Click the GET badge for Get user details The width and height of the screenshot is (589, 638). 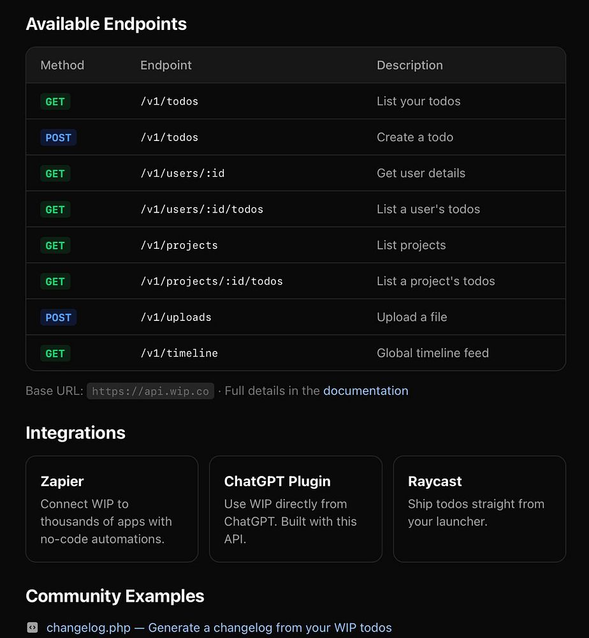point(55,174)
